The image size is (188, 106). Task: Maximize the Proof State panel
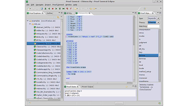135,87
